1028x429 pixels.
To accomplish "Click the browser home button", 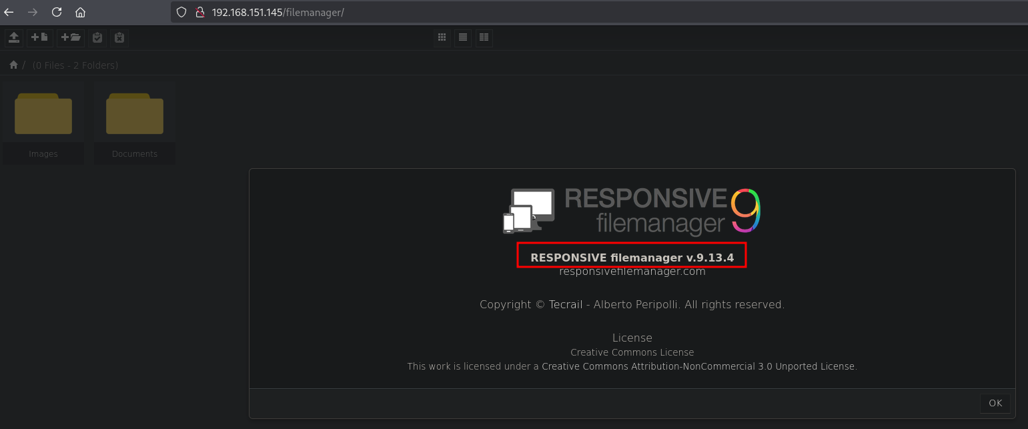I will [80, 12].
